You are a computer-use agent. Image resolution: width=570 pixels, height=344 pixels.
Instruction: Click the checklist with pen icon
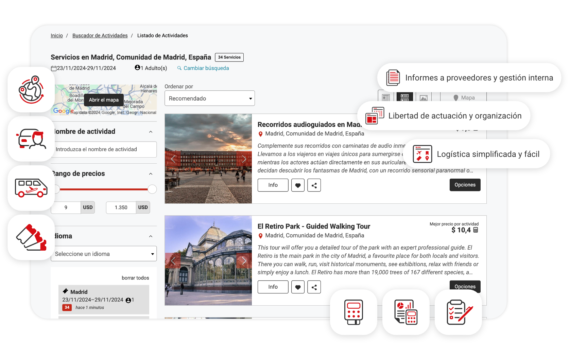pyautogui.click(x=458, y=312)
